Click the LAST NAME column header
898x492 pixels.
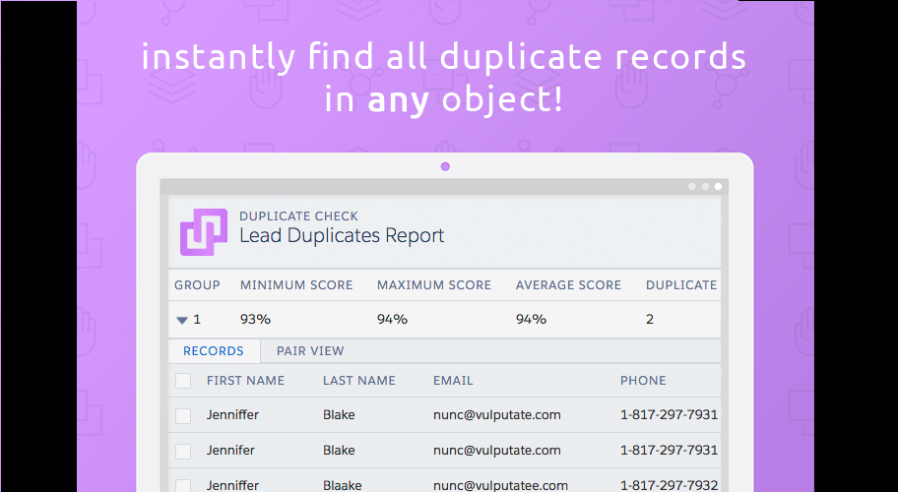tap(359, 381)
